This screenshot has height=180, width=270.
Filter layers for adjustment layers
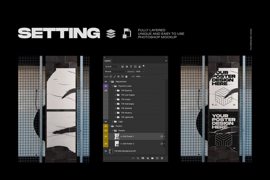pyautogui.click(x=127, y=67)
